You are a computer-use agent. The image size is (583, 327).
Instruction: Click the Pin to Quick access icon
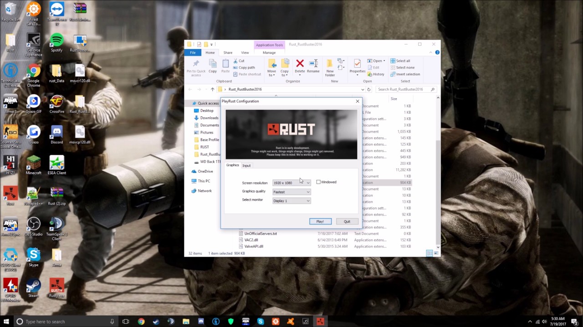[x=196, y=64]
